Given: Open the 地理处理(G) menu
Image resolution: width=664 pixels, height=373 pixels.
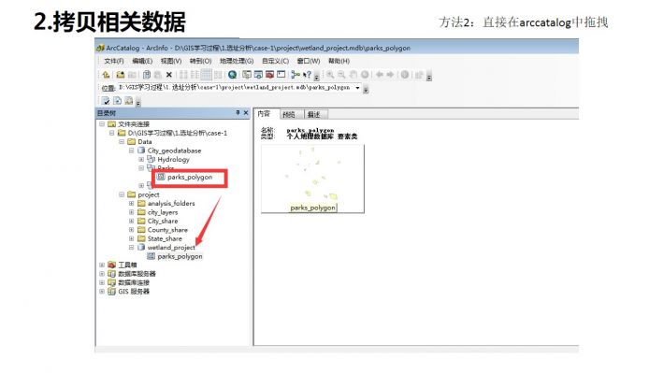Looking at the screenshot, I should click(237, 61).
